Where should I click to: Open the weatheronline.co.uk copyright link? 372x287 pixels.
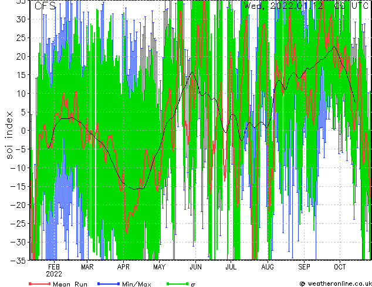click(x=334, y=283)
